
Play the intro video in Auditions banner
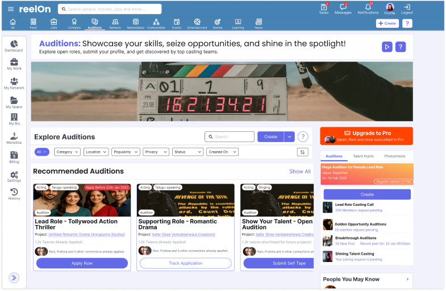pyautogui.click(x=387, y=47)
